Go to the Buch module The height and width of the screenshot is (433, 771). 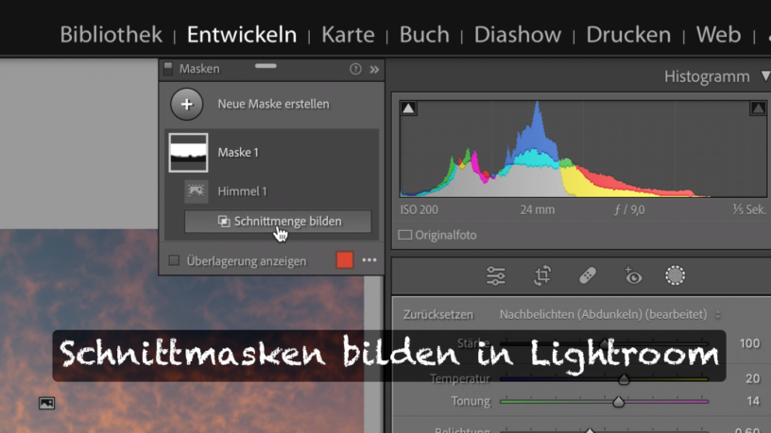pos(424,35)
